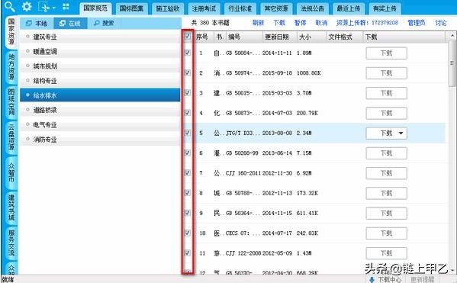Click the 刷新 refresh link
Image resolution: width=457 pixels, height=283 pixels.
[258, 23]
